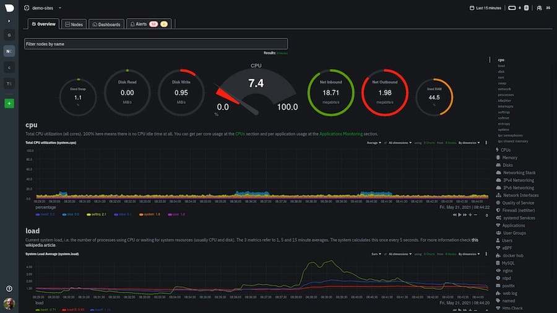
Task: Click the green add space button
Action: tap(9, 103)
